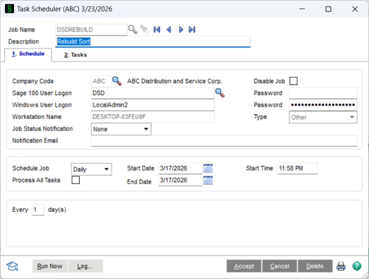
Task: Open the Schedule Job frequency dropdown
Action: [91, 169]
